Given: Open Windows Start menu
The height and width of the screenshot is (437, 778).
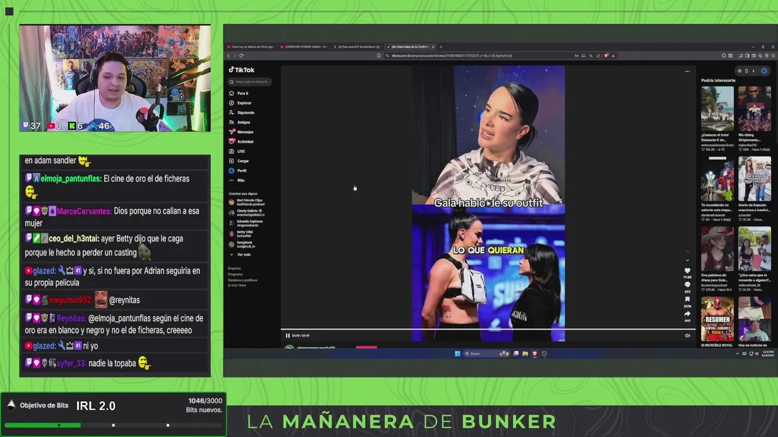Looking at the screenshot, I should (458, 354).
